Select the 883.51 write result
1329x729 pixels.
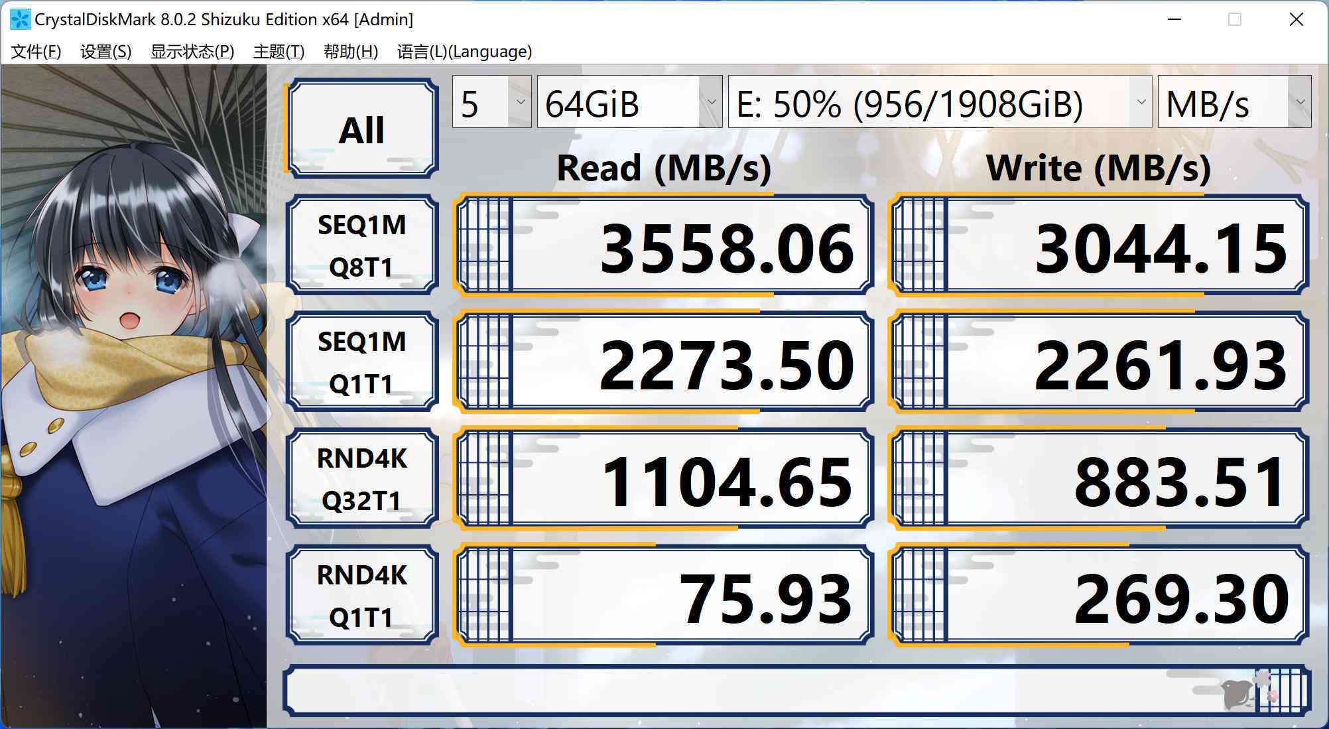(1098, 479)
